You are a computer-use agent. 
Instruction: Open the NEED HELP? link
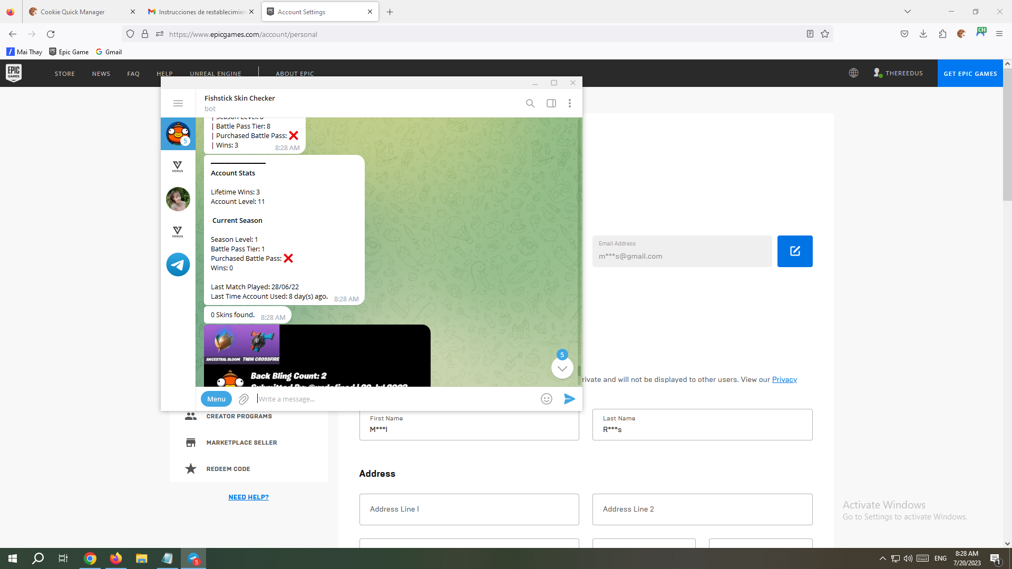tap(249, 497)
